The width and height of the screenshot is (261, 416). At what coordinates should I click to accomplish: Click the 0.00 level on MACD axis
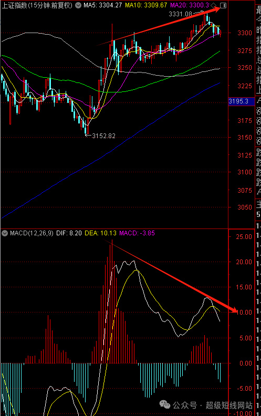click(x=246, y=363)
